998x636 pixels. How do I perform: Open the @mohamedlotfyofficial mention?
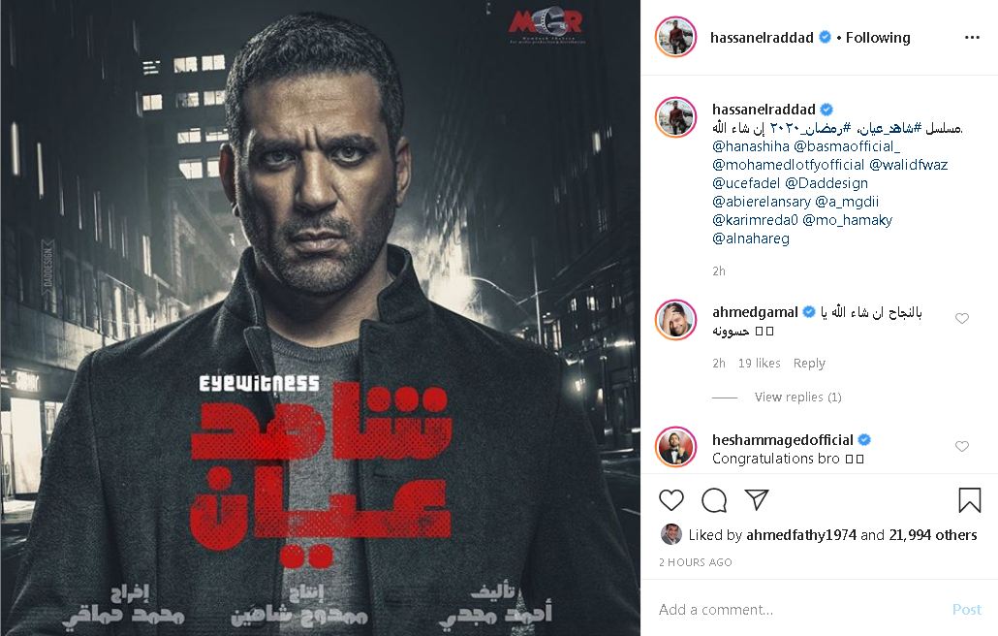pos(788,165)
